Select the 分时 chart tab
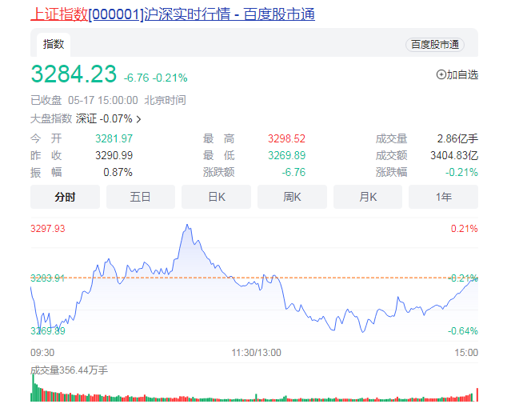This screenshot has width=511, height=408. [x=65, y=197]
